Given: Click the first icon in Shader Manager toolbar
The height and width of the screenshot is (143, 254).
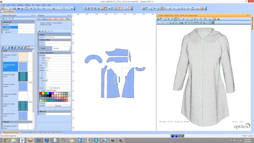Looking at the screenshot, I should pos(3,19).
